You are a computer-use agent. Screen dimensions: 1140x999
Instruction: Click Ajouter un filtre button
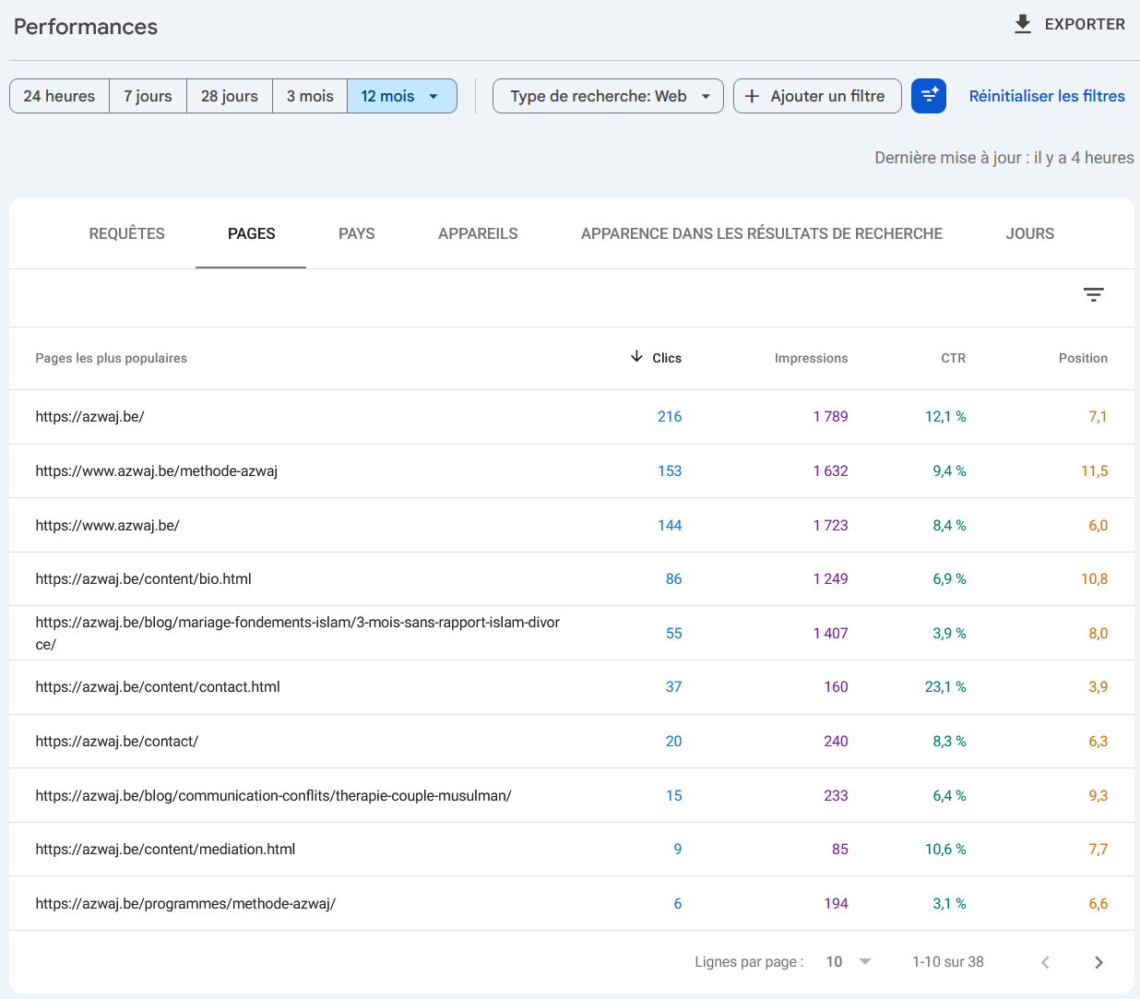point(817,96)
